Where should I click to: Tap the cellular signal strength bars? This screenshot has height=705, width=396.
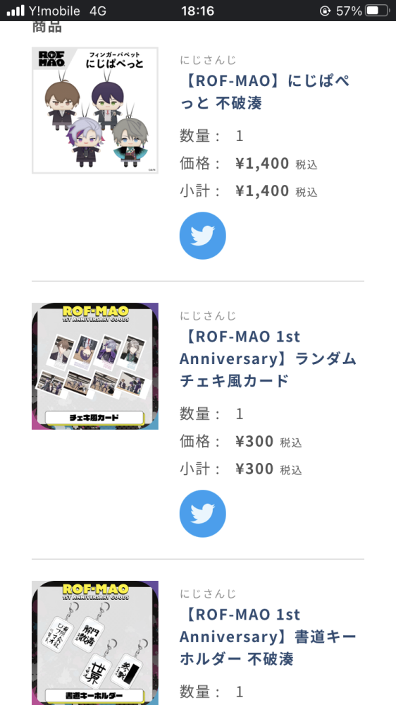(x=16, y=11)
